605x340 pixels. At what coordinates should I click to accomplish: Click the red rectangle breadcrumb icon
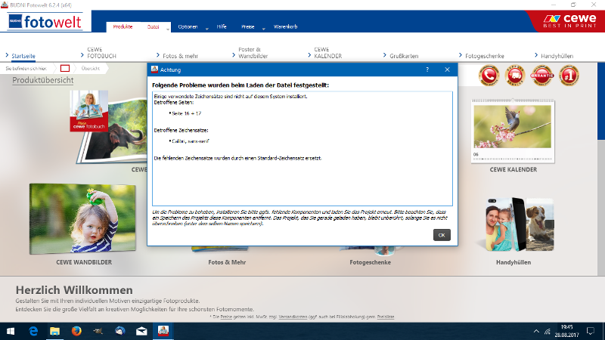click(x=65, y=68)
